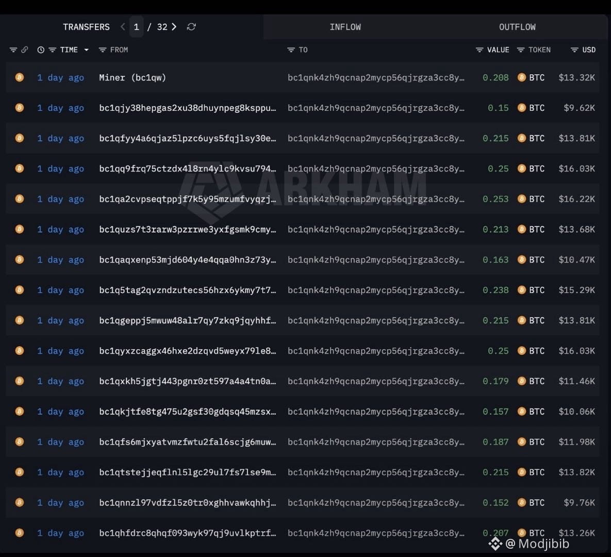Open sender address bc1qfyy4a6qjaz5lpzc6uys5fqjlsy30e
This screenshot has width=611, height=557.
click(x=188, y=138)
